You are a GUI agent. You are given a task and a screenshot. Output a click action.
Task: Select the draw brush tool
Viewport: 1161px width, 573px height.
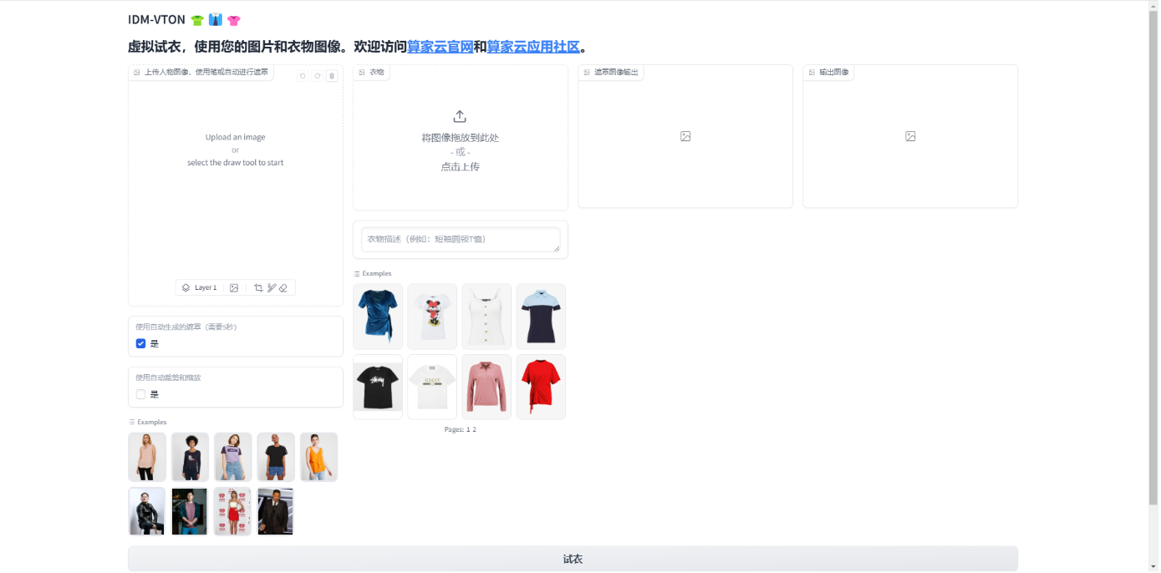[272, 287]
